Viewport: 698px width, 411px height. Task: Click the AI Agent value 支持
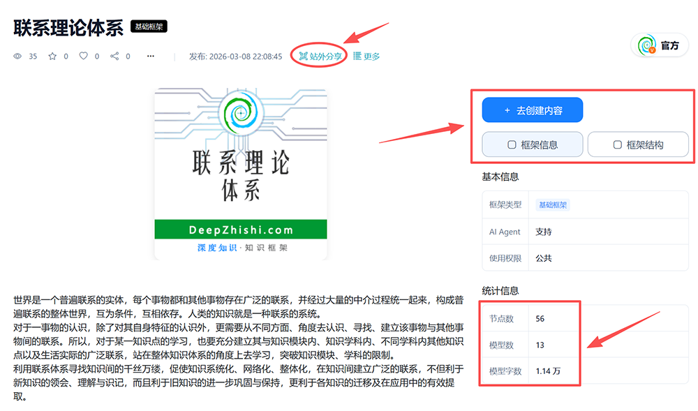[x=544, y=232]
